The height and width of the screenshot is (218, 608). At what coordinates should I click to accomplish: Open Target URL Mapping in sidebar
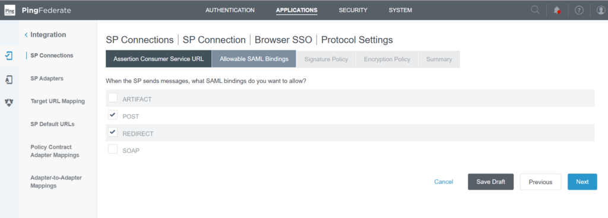(58, 101)
